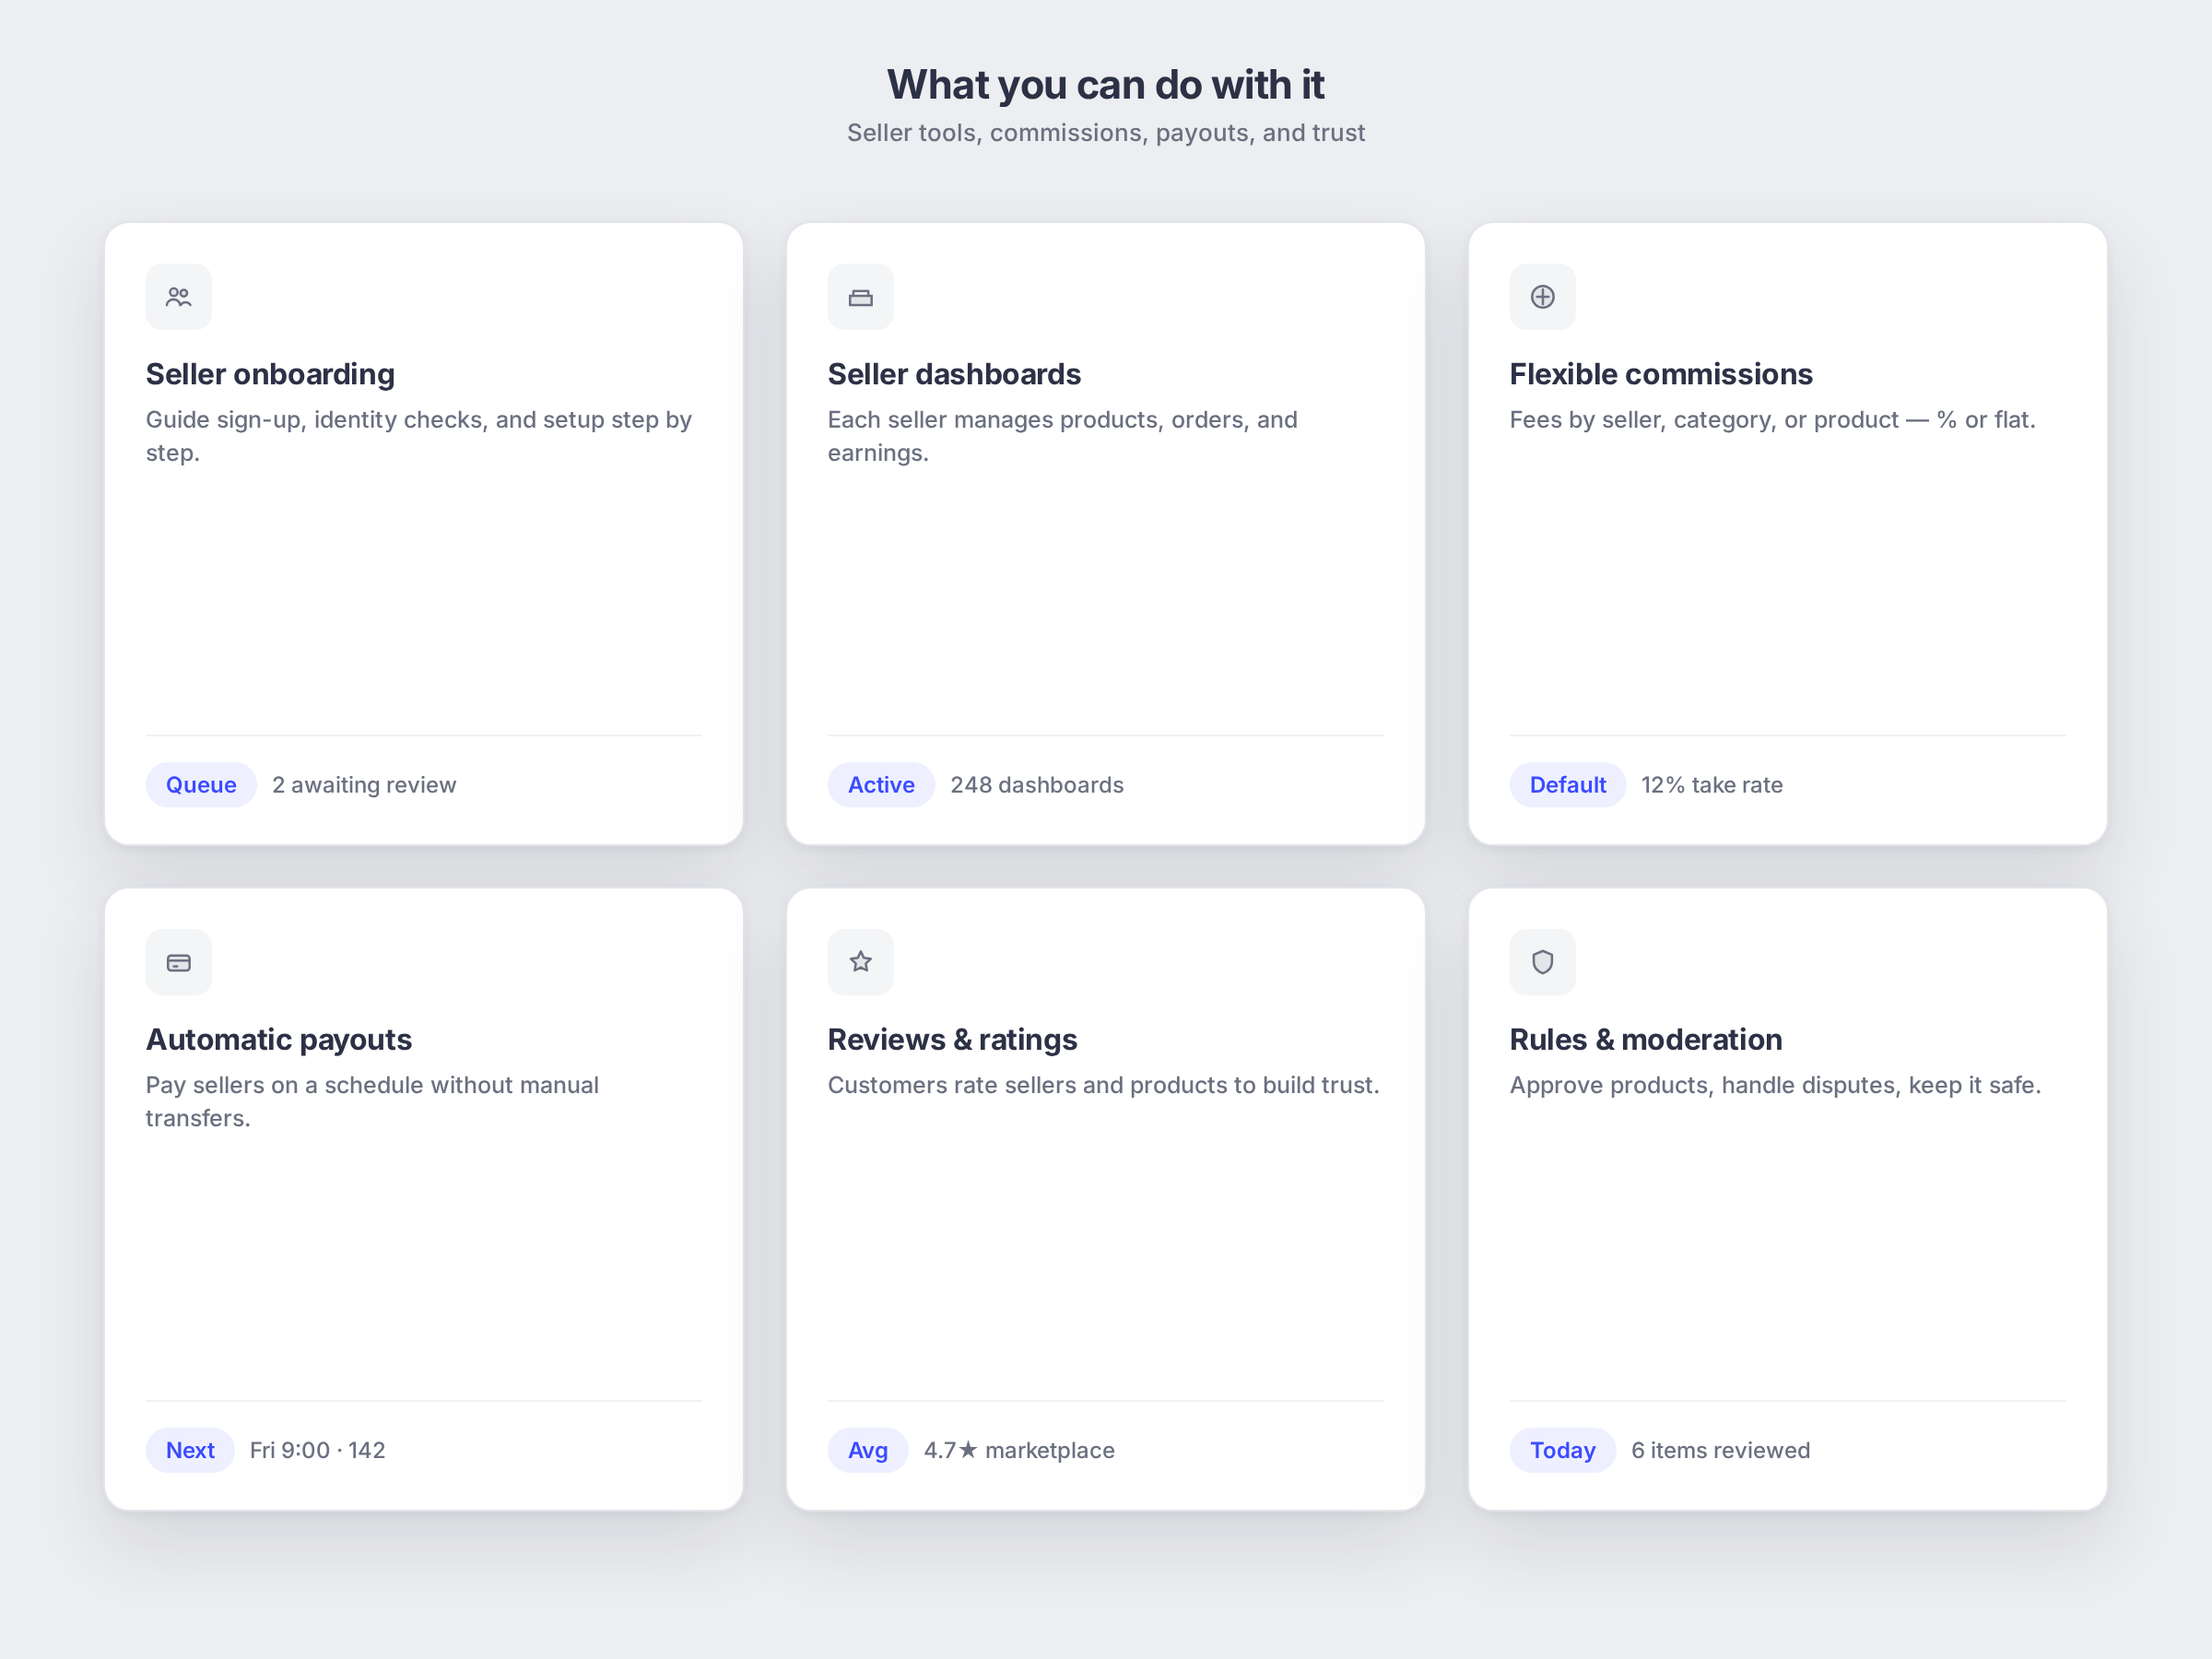
Task: Open the Rules & moderation card title
Action: click(x=1646, y=1040)
